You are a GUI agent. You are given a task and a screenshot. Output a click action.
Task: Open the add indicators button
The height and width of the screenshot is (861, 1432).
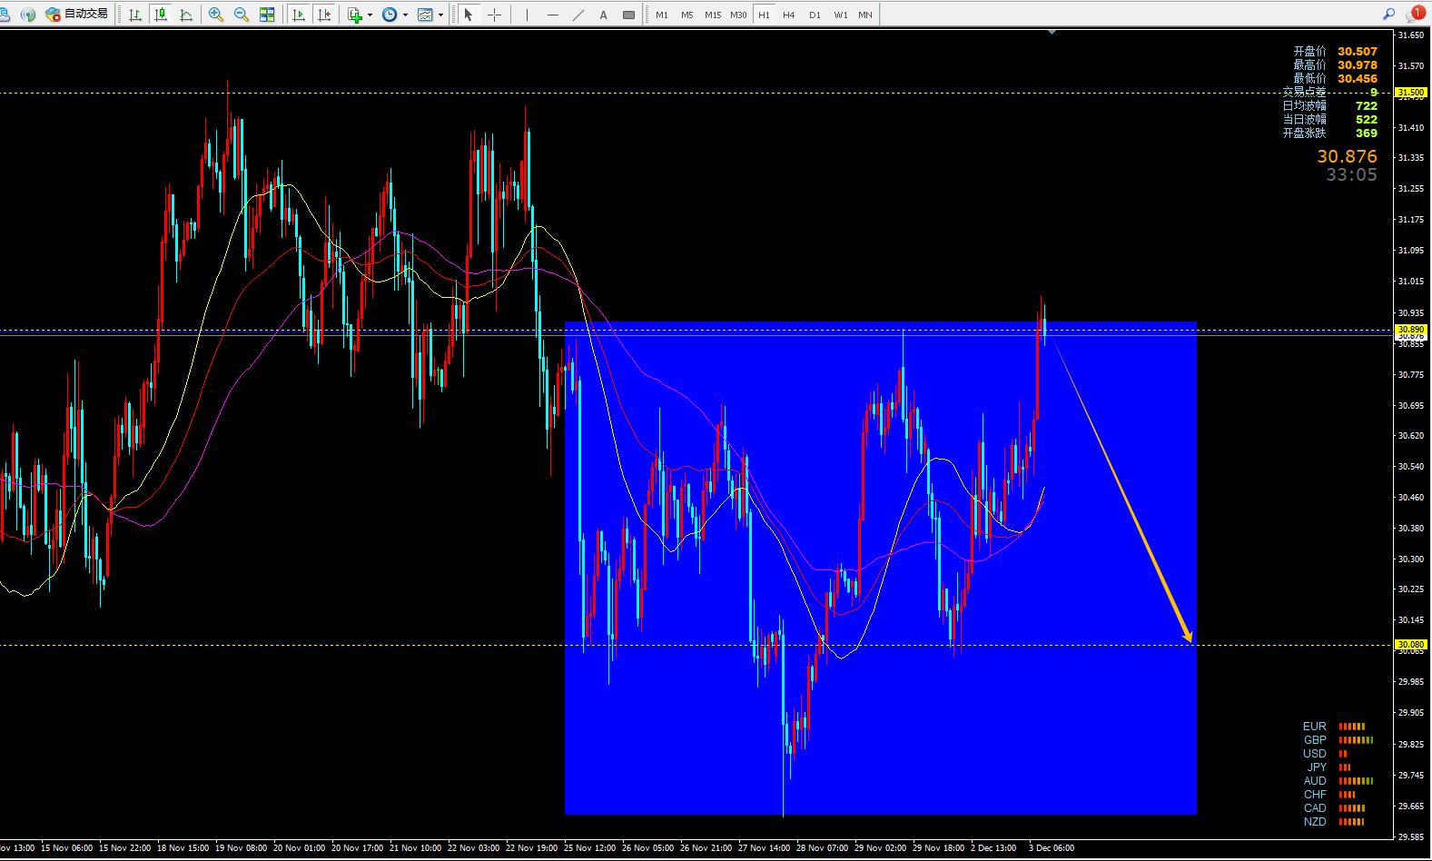pos(354,15)
